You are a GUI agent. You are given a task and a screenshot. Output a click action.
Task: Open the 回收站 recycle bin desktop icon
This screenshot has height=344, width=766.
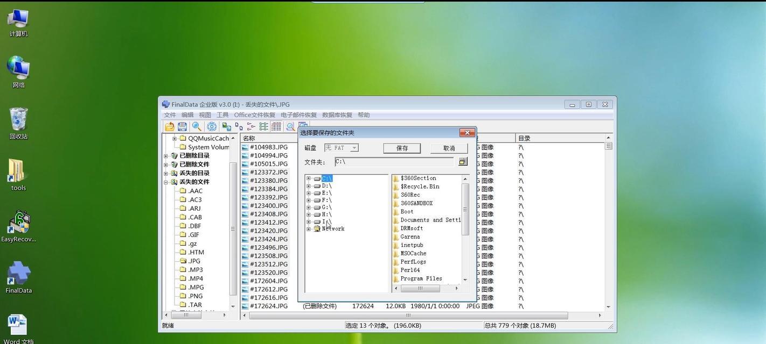pyautogui.click(x=18, y=124)
